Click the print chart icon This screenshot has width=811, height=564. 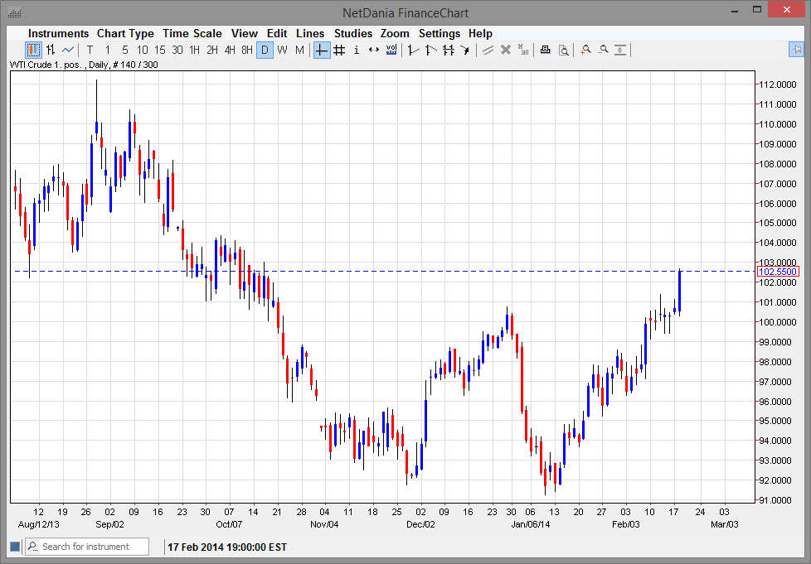pos(545,51)
